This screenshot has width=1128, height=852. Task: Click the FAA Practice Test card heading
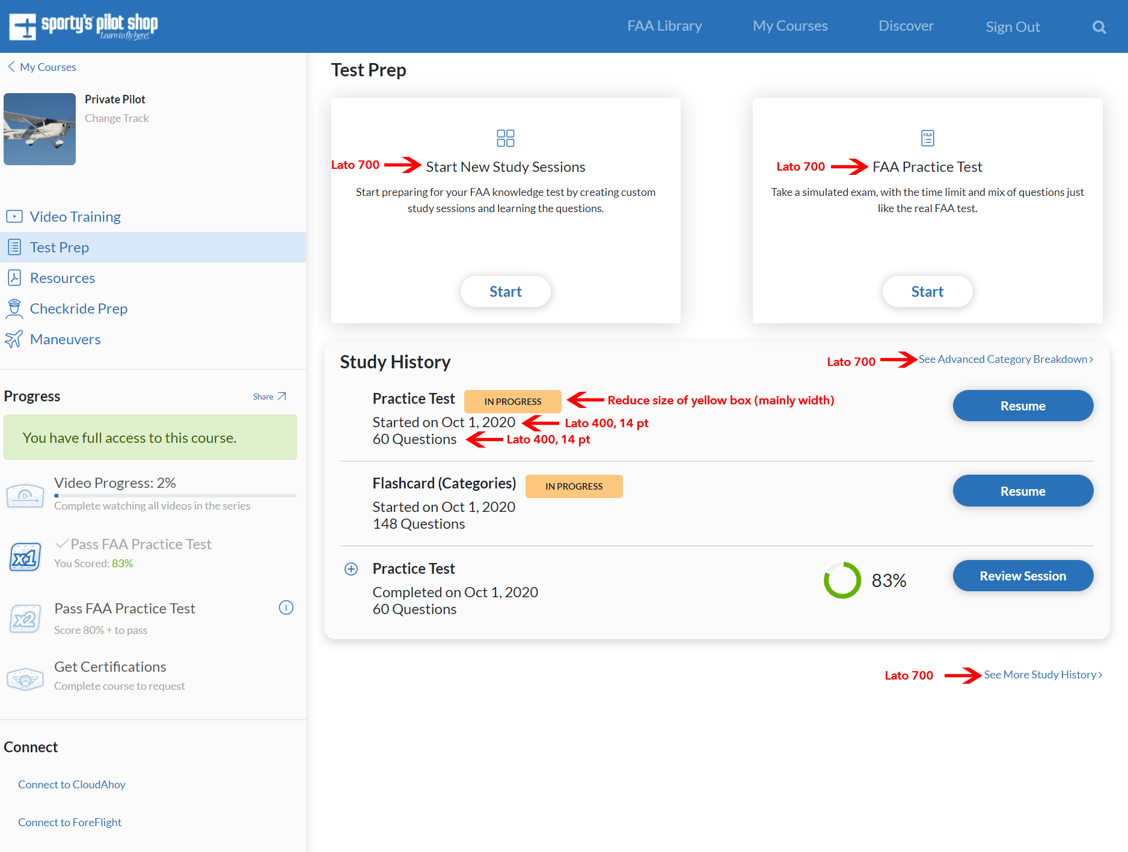(927, 166)
